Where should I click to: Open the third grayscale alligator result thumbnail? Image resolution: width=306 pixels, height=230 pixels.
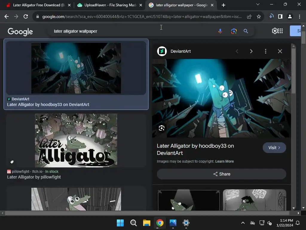(x=76, y=199)
